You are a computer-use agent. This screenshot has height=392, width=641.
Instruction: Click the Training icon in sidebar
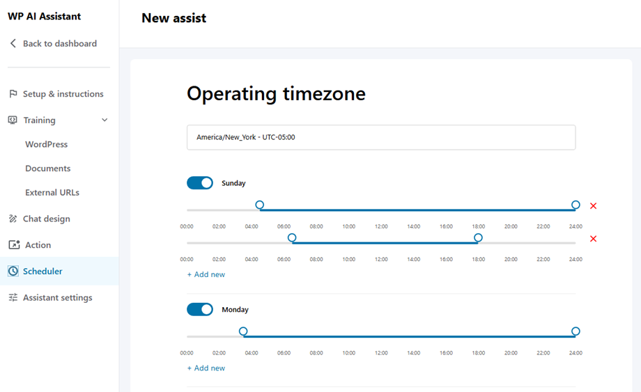click(x=13, y=120)
